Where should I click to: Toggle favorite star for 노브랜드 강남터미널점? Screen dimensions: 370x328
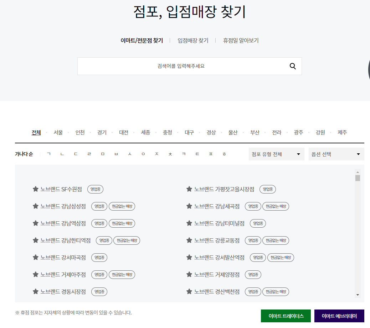pyautogui.click(x=189, y=223)
